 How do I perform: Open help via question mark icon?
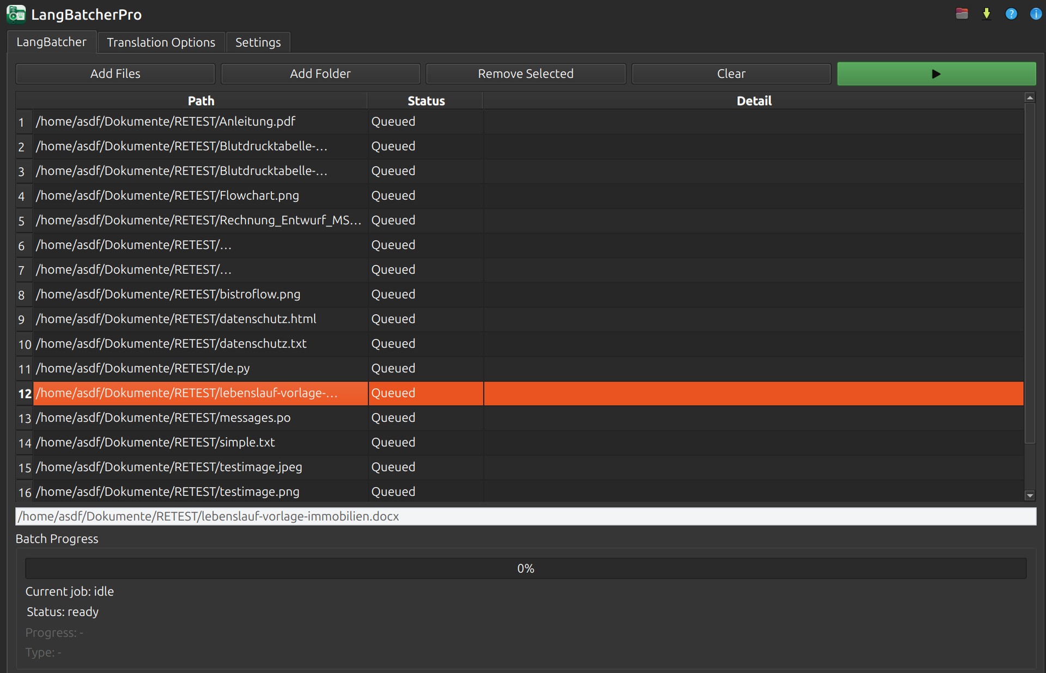1011,14
